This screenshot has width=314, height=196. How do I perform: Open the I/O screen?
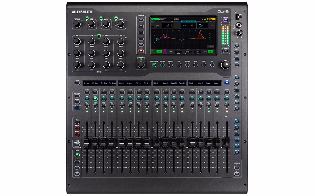click(212, 65)
